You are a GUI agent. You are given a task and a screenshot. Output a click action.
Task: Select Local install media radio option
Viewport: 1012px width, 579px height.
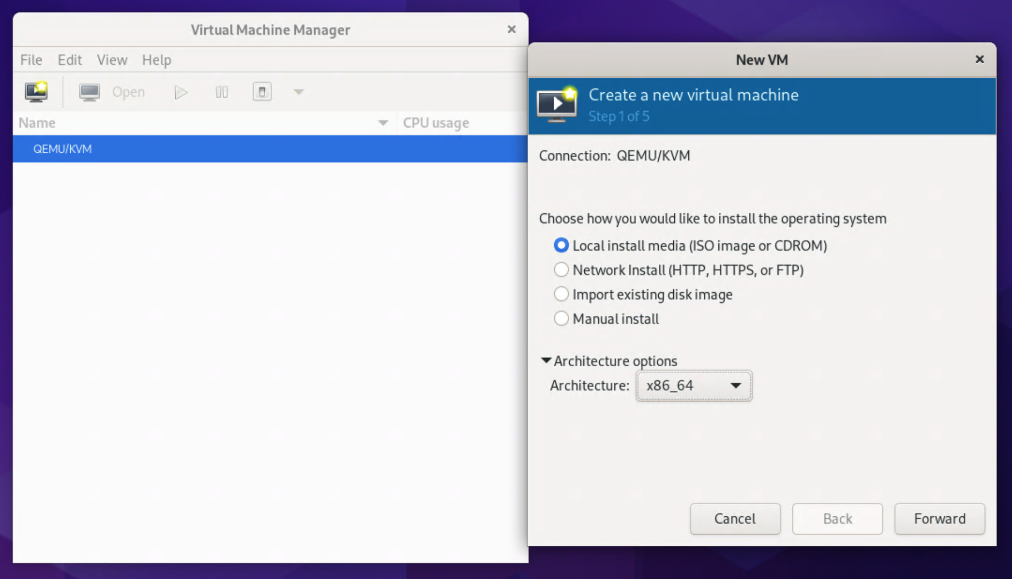561,246
